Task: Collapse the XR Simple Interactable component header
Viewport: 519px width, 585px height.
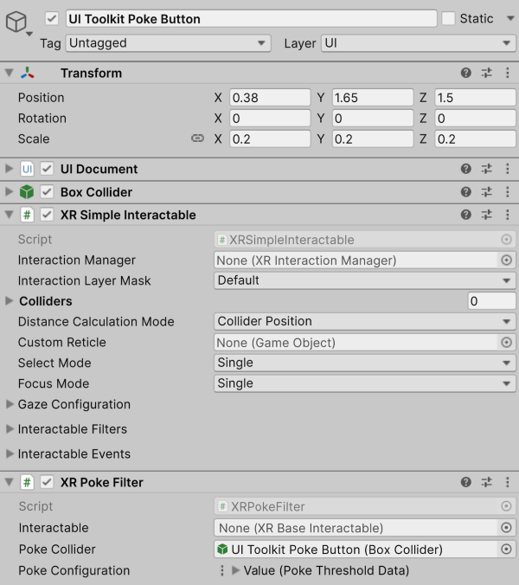Action: 10,215
